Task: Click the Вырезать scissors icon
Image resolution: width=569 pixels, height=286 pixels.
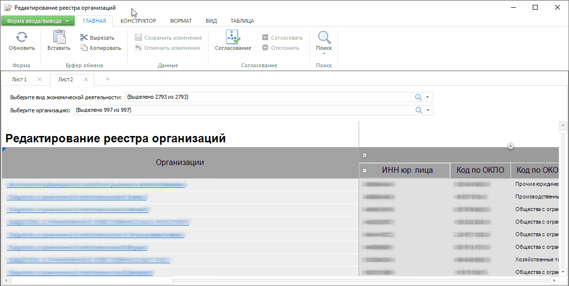Action: pyautogui.click(x=84, y=38)
